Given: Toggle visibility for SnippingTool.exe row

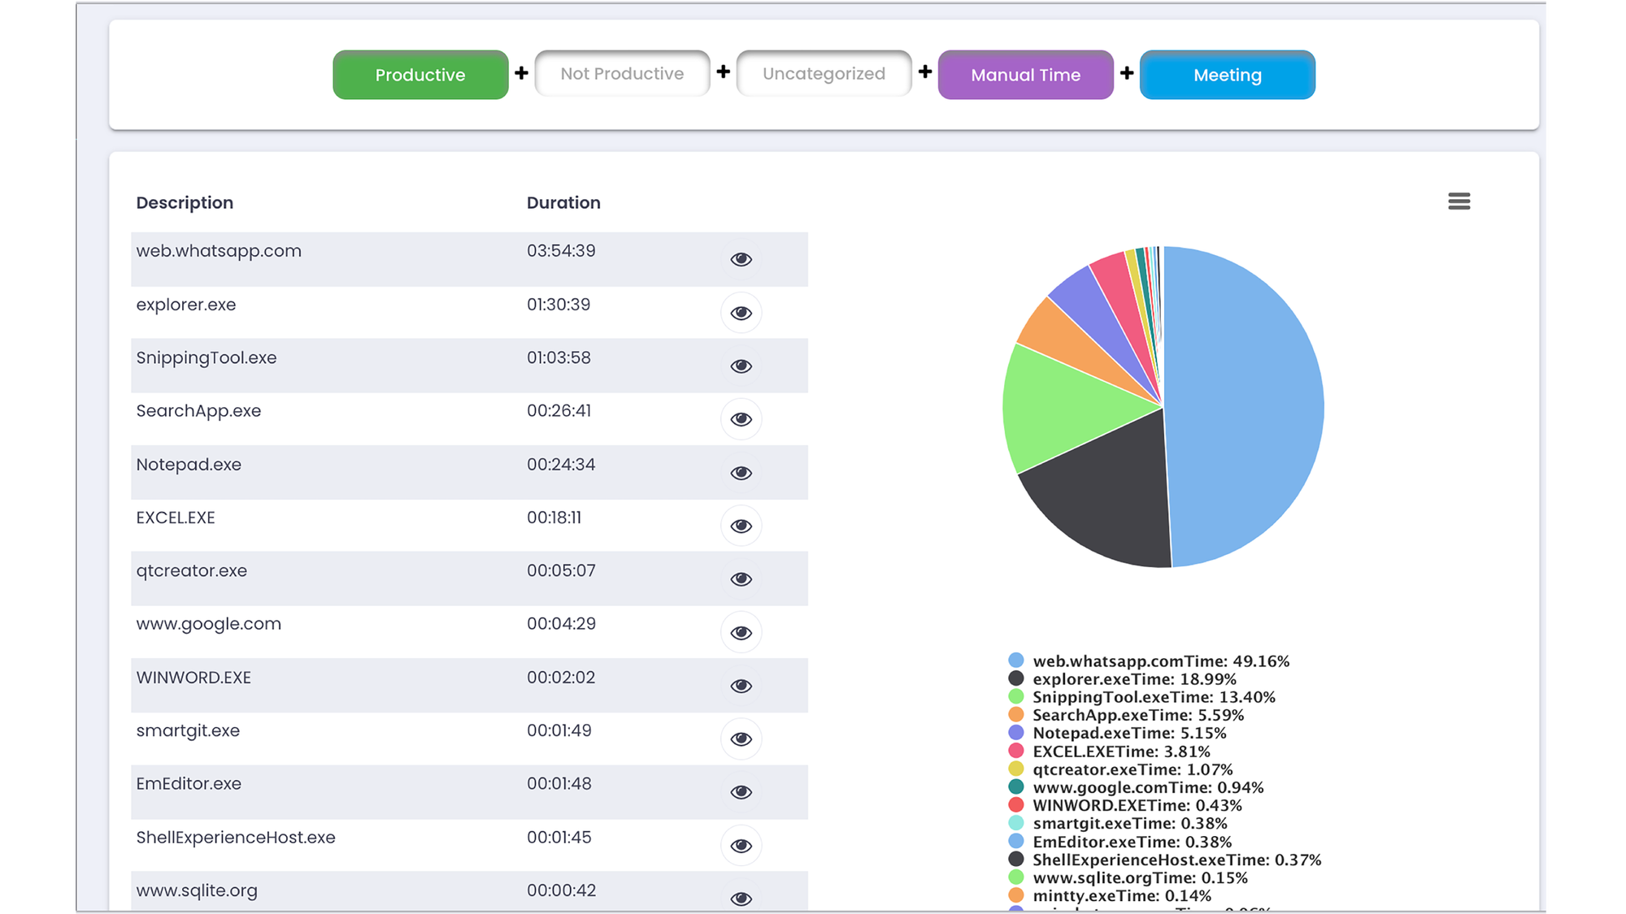Looking at the screenshot, I should (x=741, y=366).
